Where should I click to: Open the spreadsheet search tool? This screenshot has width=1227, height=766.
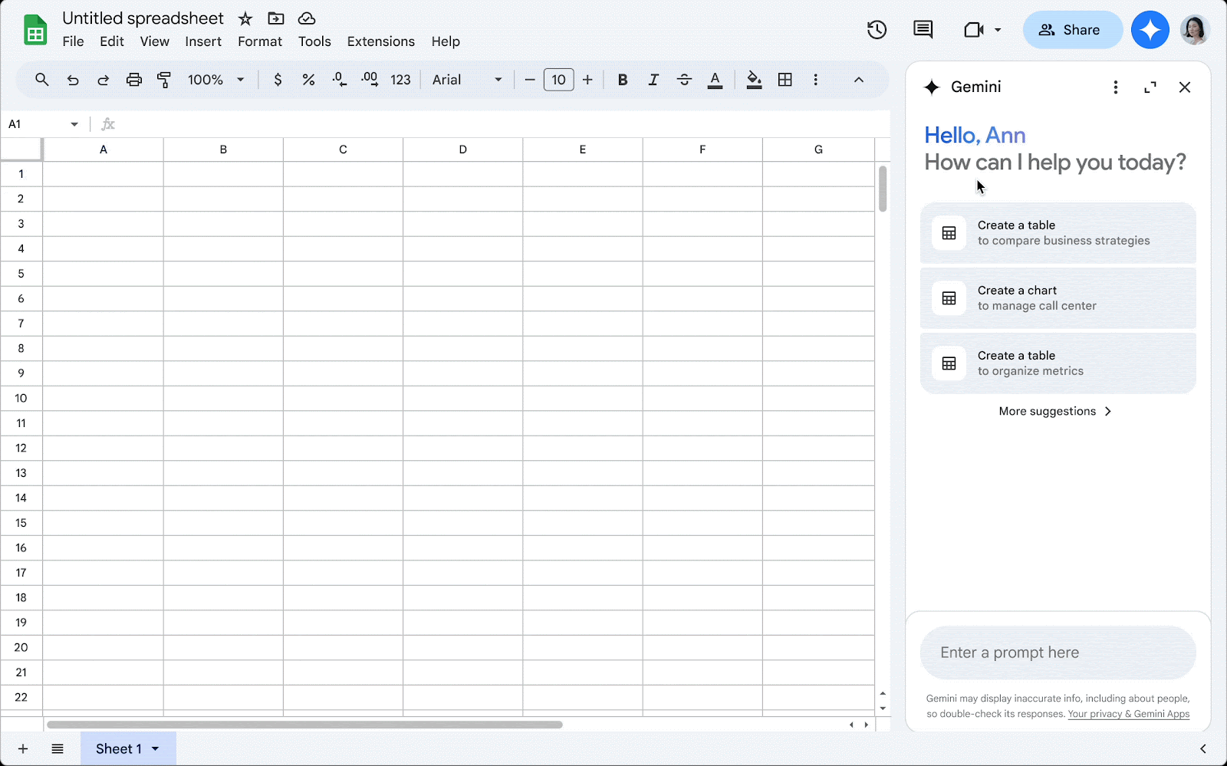click(x=42, y=79)
